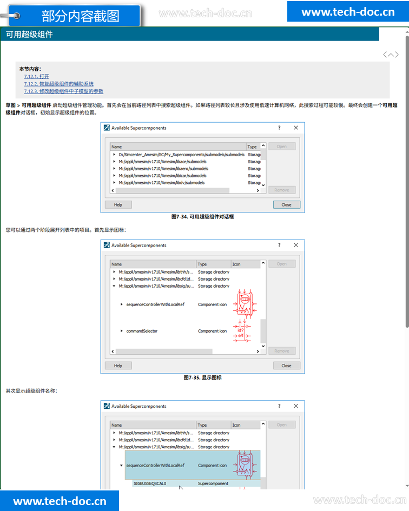Click the Name column header in the third dialog
Screen dimensions: 409x511
pyautogui.click(x=153, y=425)
